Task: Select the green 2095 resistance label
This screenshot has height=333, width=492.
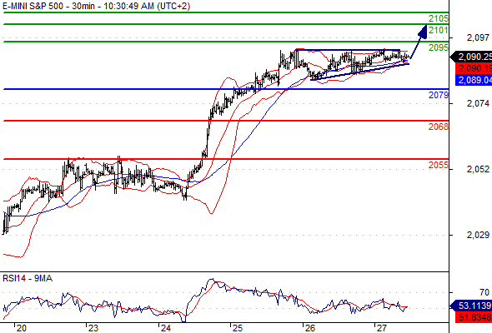Action: point(439,47)
